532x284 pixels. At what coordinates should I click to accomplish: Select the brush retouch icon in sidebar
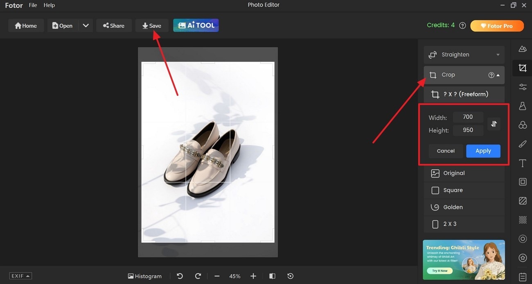point(523,144)
